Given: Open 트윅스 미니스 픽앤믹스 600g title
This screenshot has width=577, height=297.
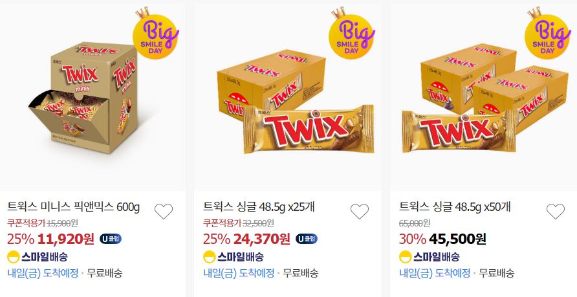Looking at the screenshot, I should coord(74,207).
